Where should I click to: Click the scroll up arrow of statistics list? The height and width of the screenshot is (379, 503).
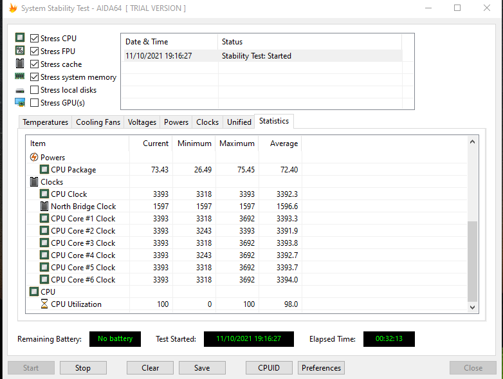(472, 142)
